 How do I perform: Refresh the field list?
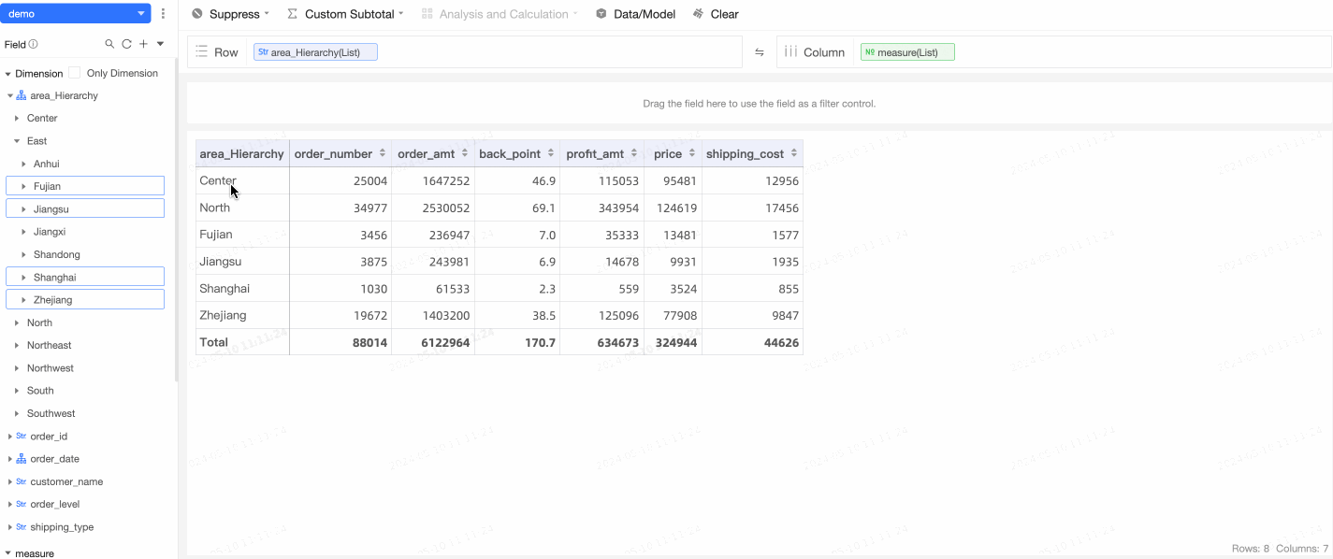click(x=127, y=44)
